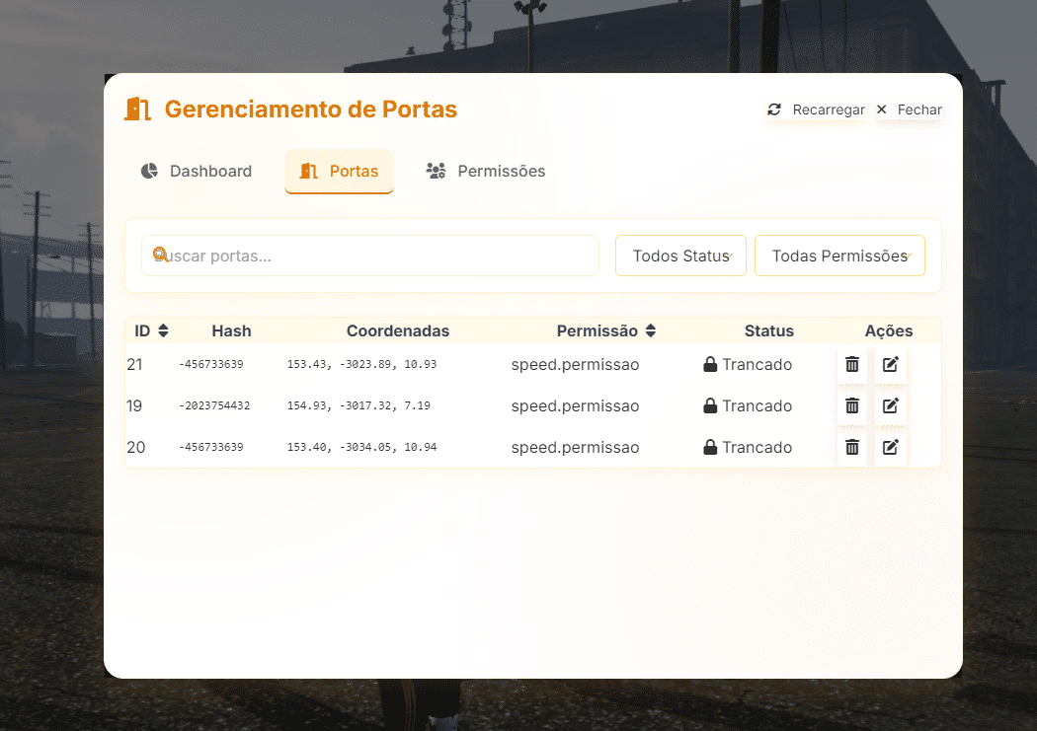Delete door with ID 21

852,365
